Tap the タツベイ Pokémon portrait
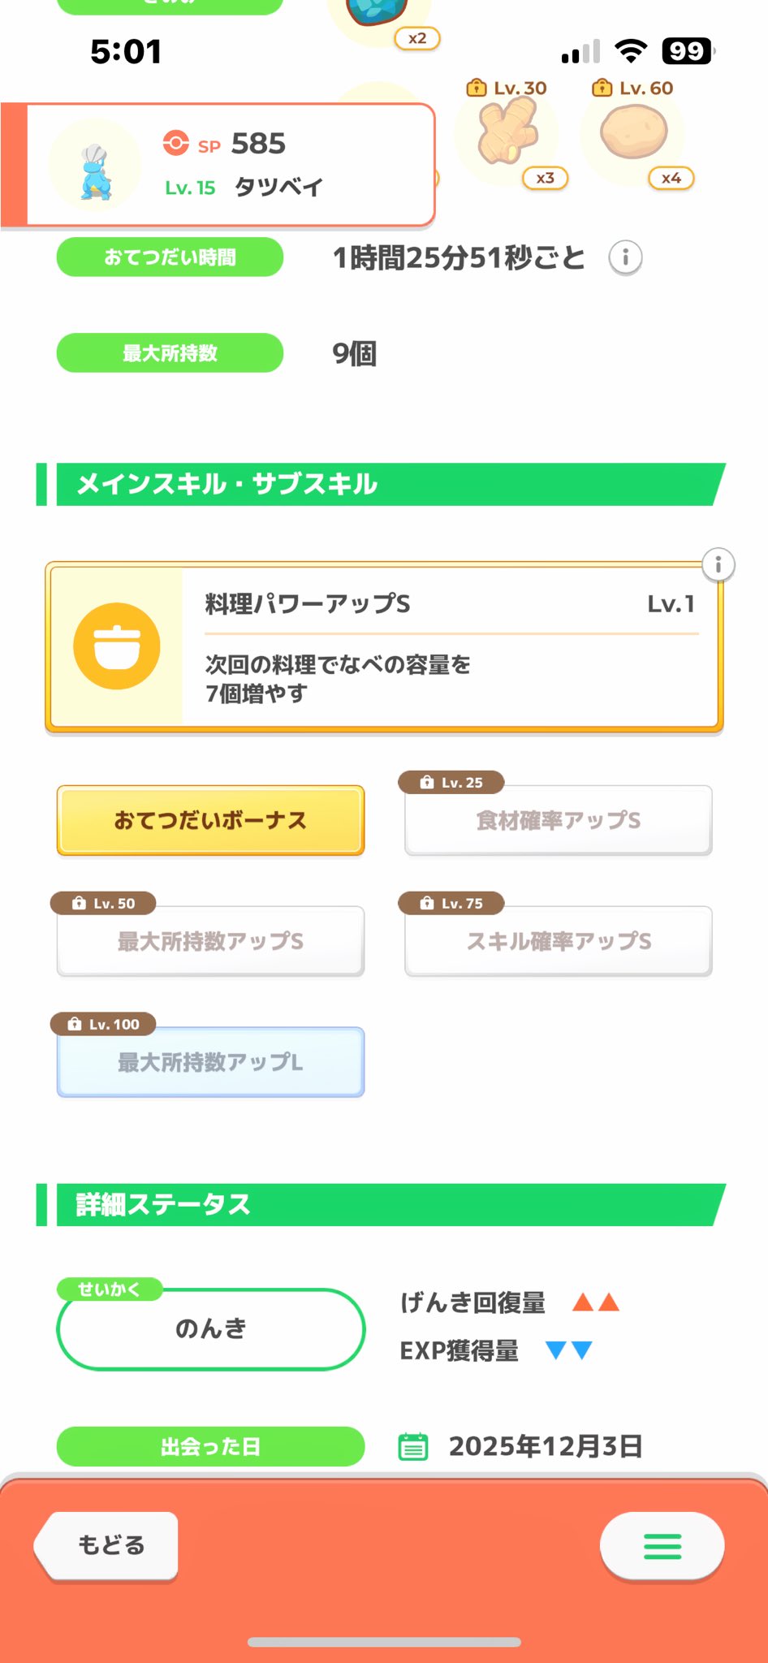 95,166
